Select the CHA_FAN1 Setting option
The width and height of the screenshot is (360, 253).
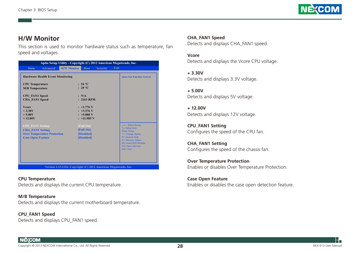36,130
